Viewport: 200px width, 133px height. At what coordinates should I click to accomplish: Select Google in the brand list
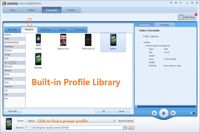[15, 55]
